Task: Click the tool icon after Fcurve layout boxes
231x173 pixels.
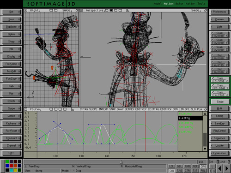Action: point(72,109)
